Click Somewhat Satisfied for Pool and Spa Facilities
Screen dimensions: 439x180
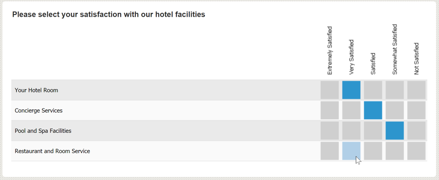(x=395, y=131)
